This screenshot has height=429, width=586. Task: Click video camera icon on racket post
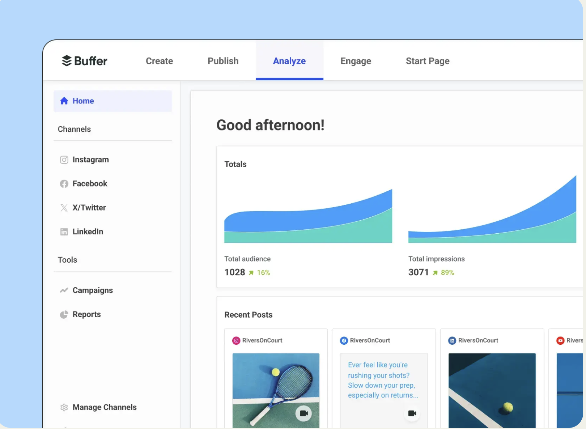tap(304, 413)
